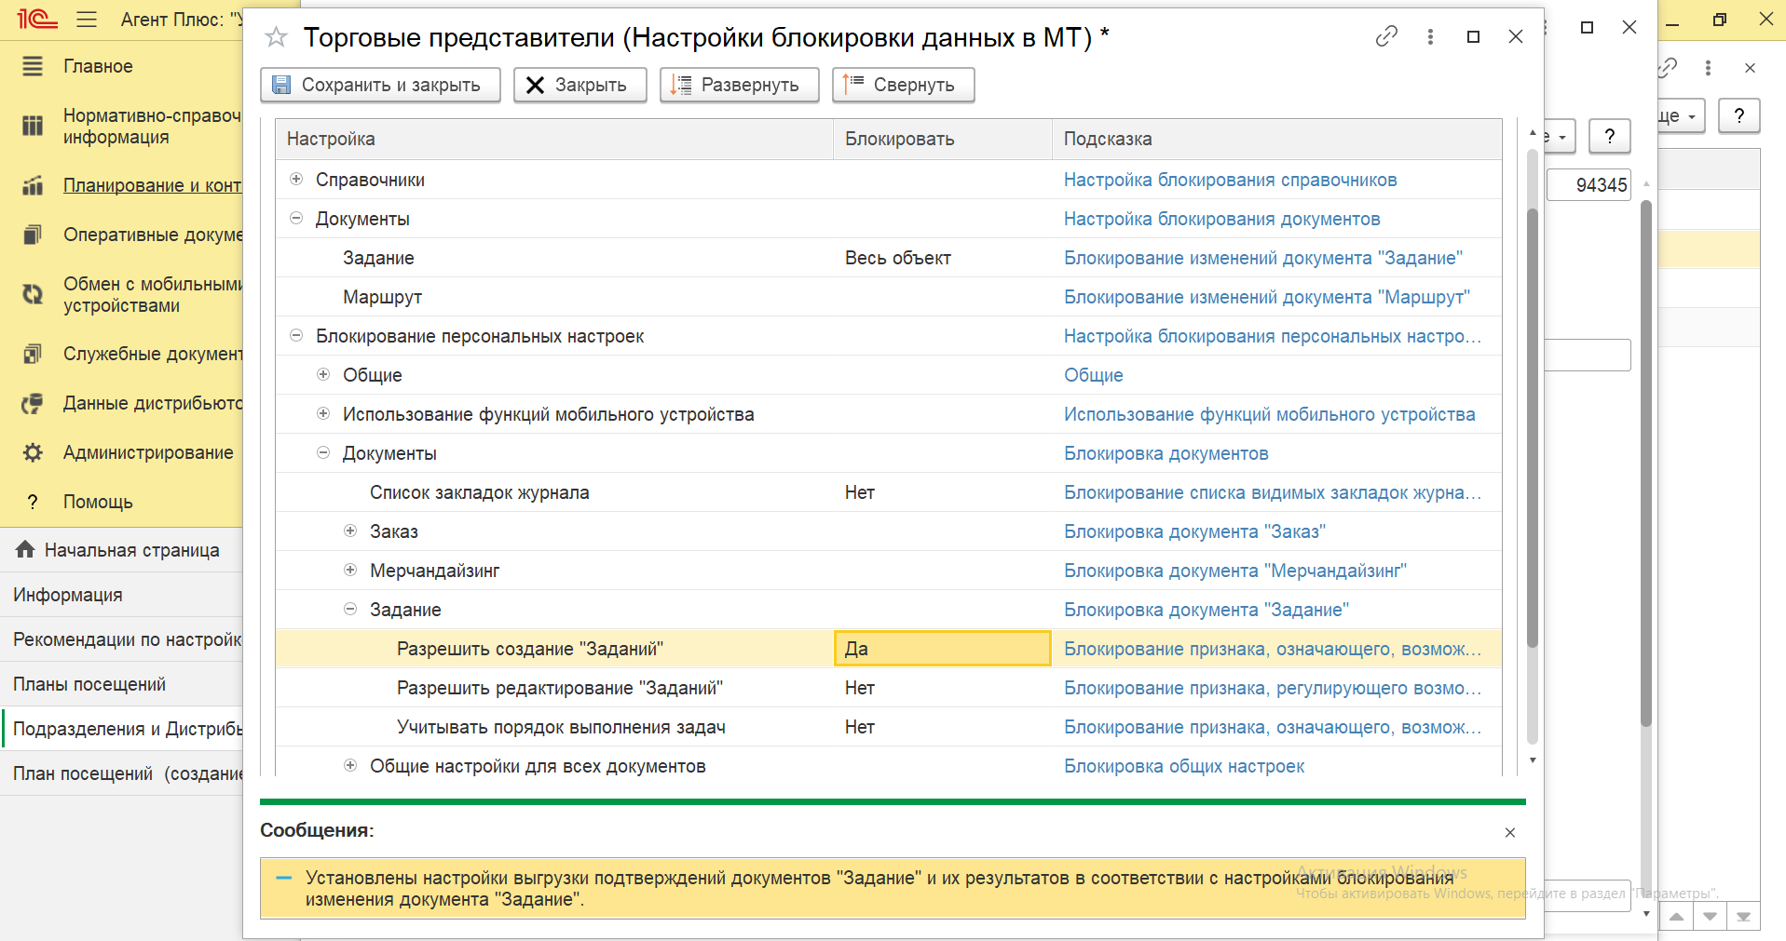
Task: Open hint Блокировка общих настроек
Action: click(x=1184, y=766)
